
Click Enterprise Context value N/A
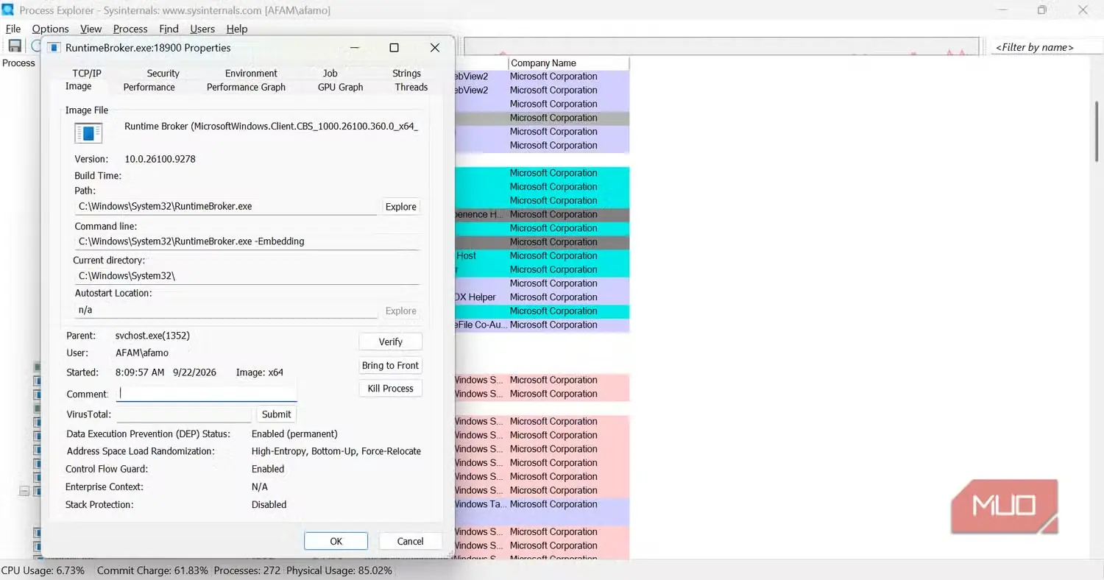pyautogui.click(x=260, y=487)
